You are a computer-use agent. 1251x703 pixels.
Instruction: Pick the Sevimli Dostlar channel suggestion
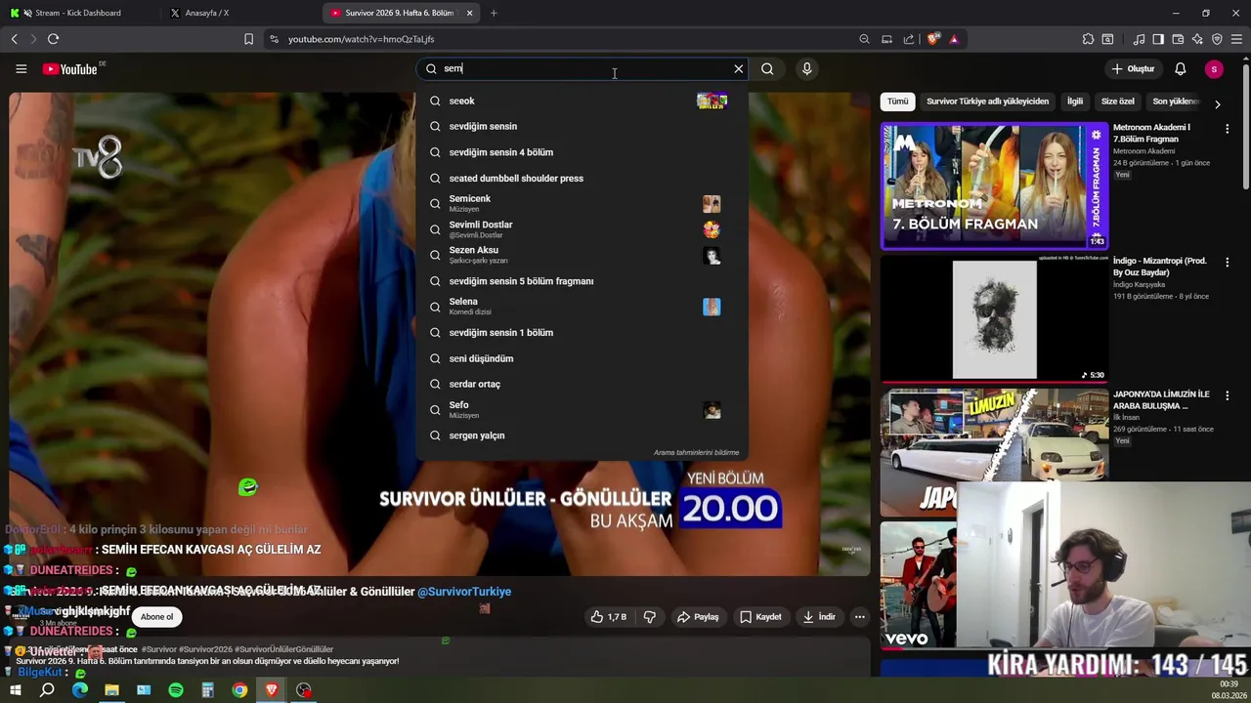click(x=582, y=229)
